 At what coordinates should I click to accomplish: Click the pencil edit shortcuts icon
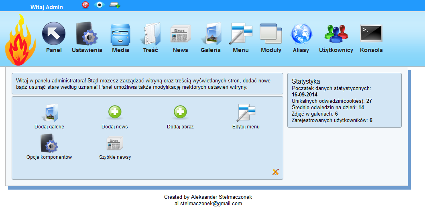(x=276, y=172)
